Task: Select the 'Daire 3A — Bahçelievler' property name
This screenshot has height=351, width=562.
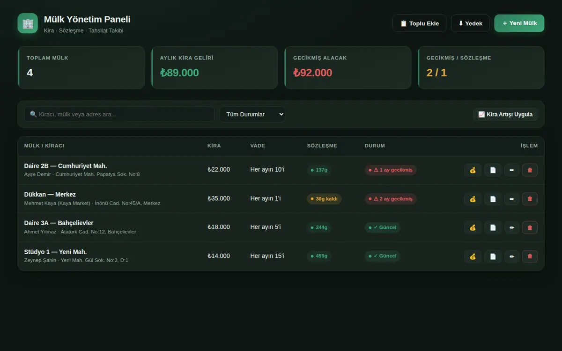Action: (x=59, y=223)
